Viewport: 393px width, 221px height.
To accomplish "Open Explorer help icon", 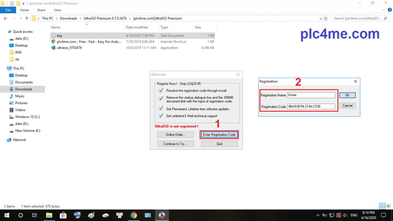I will coord(390,10).
